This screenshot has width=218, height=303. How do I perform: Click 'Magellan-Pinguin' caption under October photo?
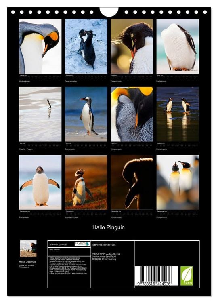click(71, 217)
